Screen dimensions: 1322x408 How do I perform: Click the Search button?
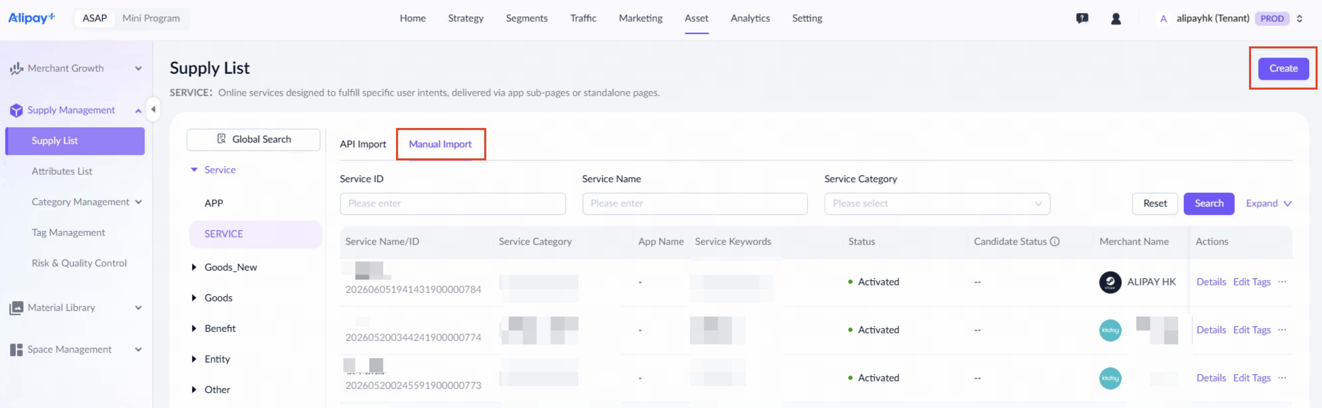click(x=1209, y=203)
